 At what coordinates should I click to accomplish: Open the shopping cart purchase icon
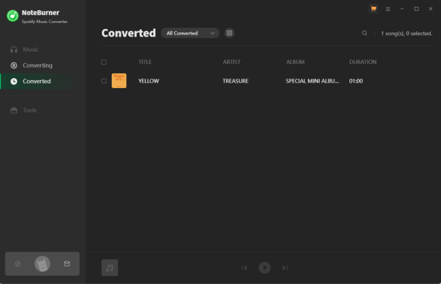coord(374,9)
